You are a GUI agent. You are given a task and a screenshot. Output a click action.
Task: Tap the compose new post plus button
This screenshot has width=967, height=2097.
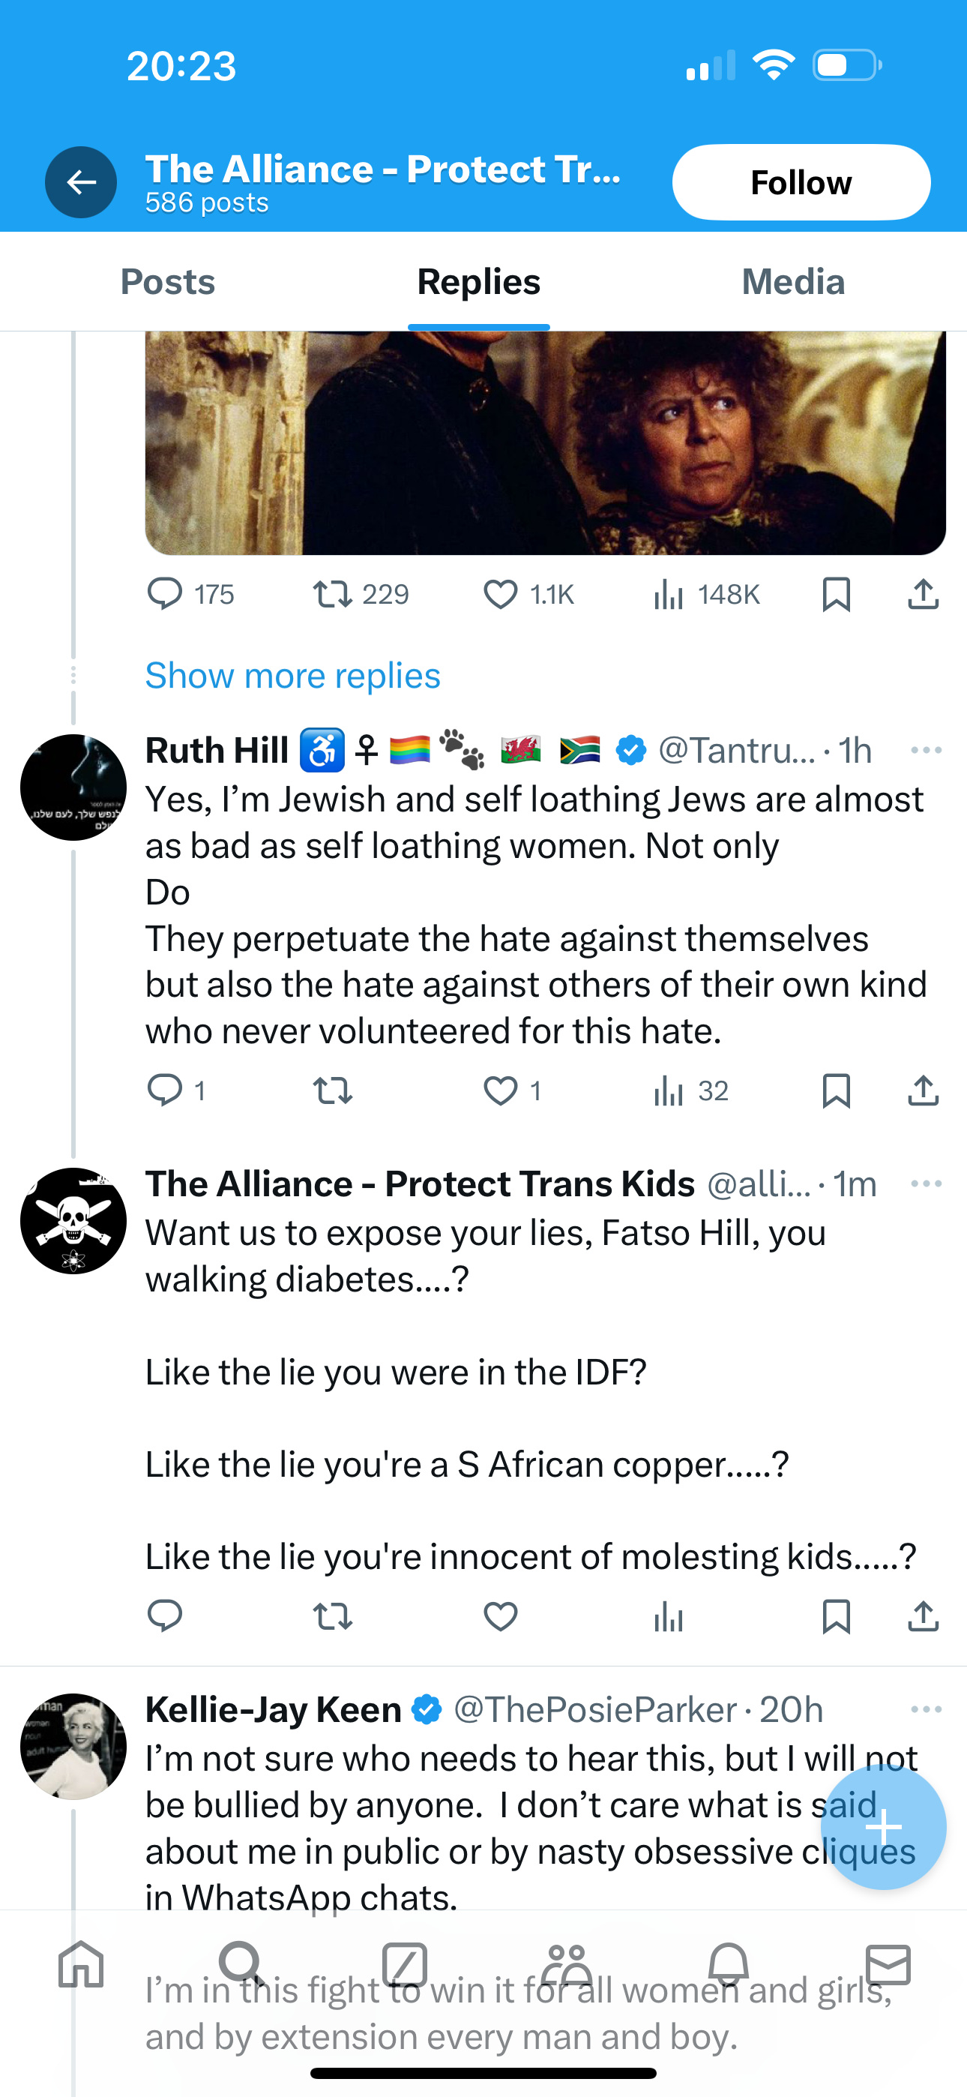883,1828
